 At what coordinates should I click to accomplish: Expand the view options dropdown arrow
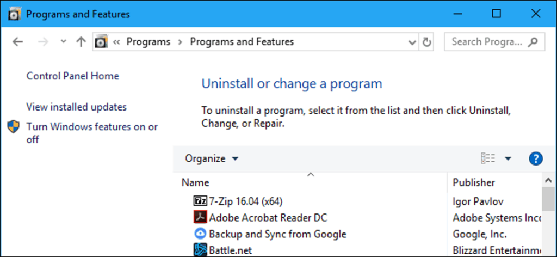coord(508,158)
